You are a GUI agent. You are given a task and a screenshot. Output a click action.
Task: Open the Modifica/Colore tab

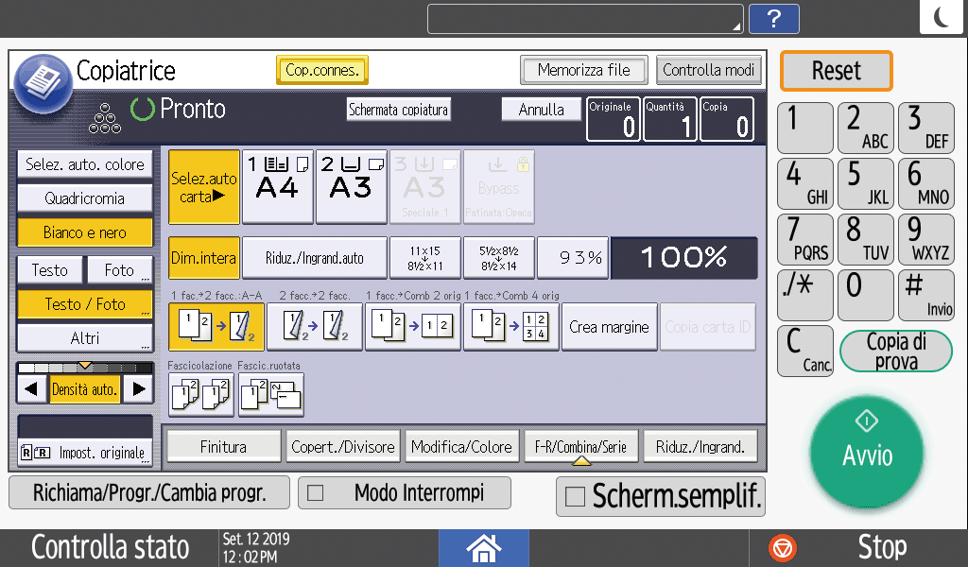click(461, 447)
